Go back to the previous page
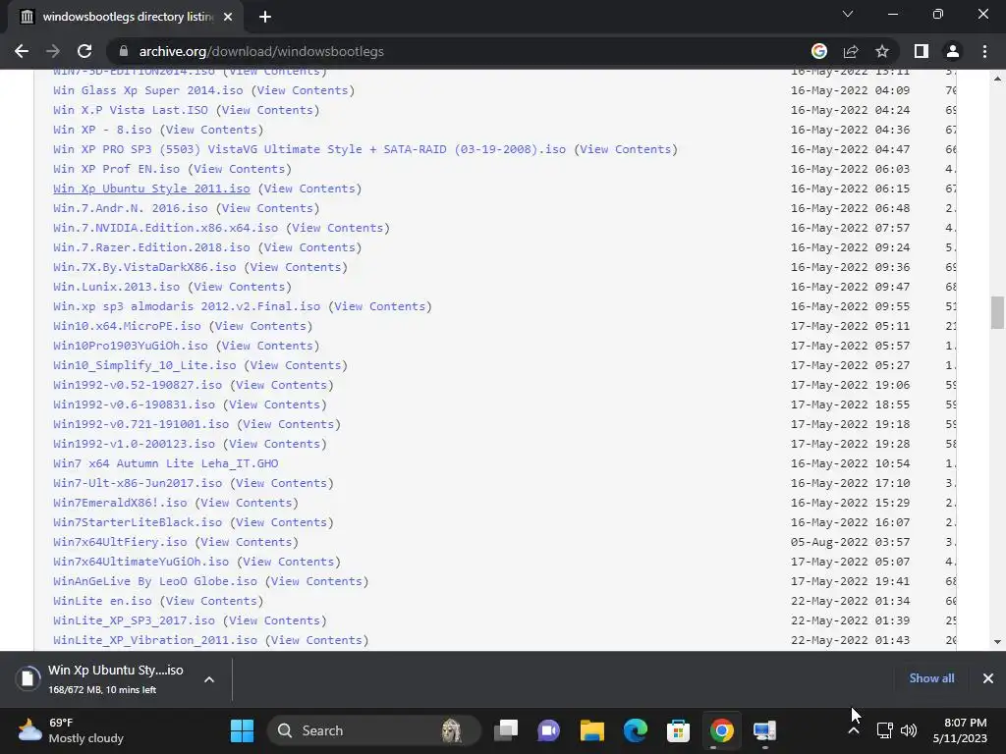 pos(22,51)
